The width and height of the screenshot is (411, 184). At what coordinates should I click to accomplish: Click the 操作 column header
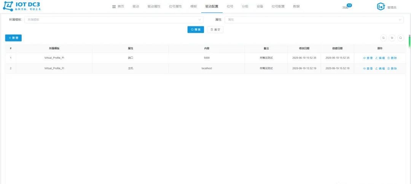tap(380, 48)
